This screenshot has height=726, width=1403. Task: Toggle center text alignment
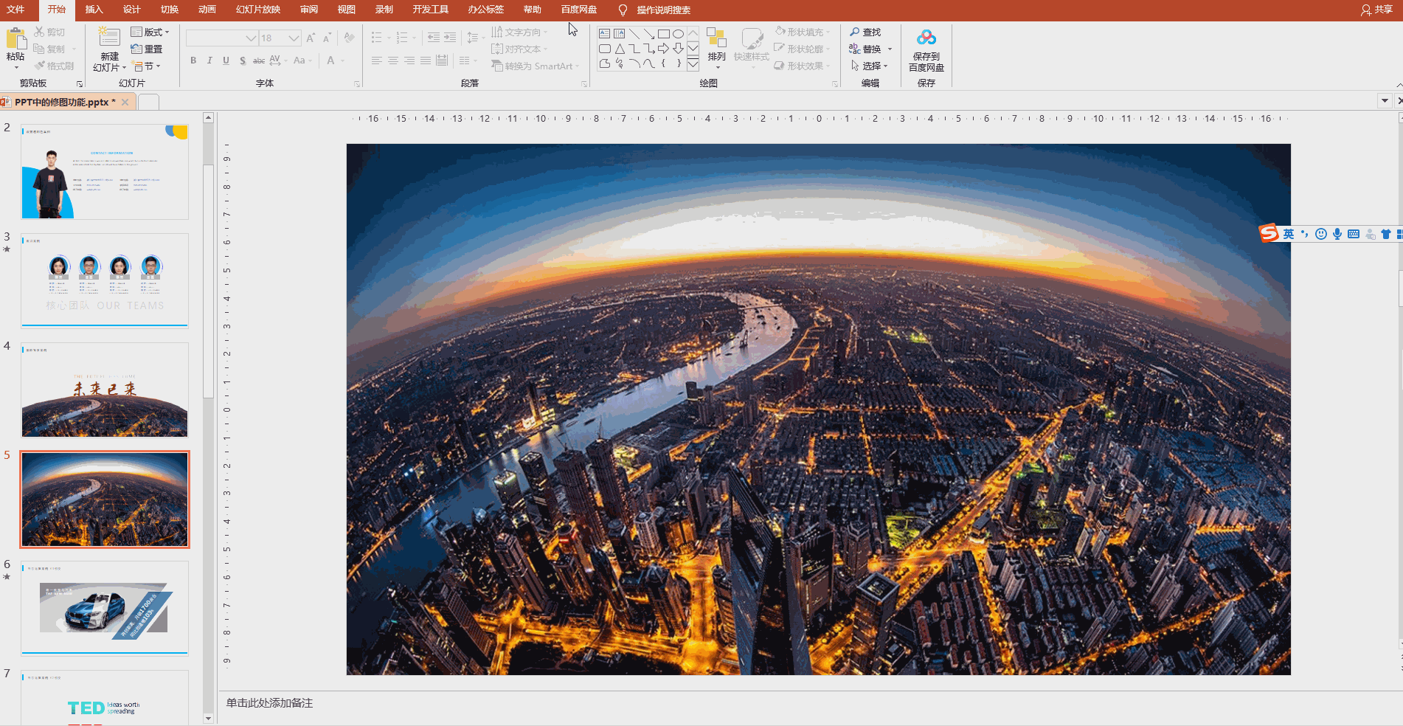tap(393, 60)
